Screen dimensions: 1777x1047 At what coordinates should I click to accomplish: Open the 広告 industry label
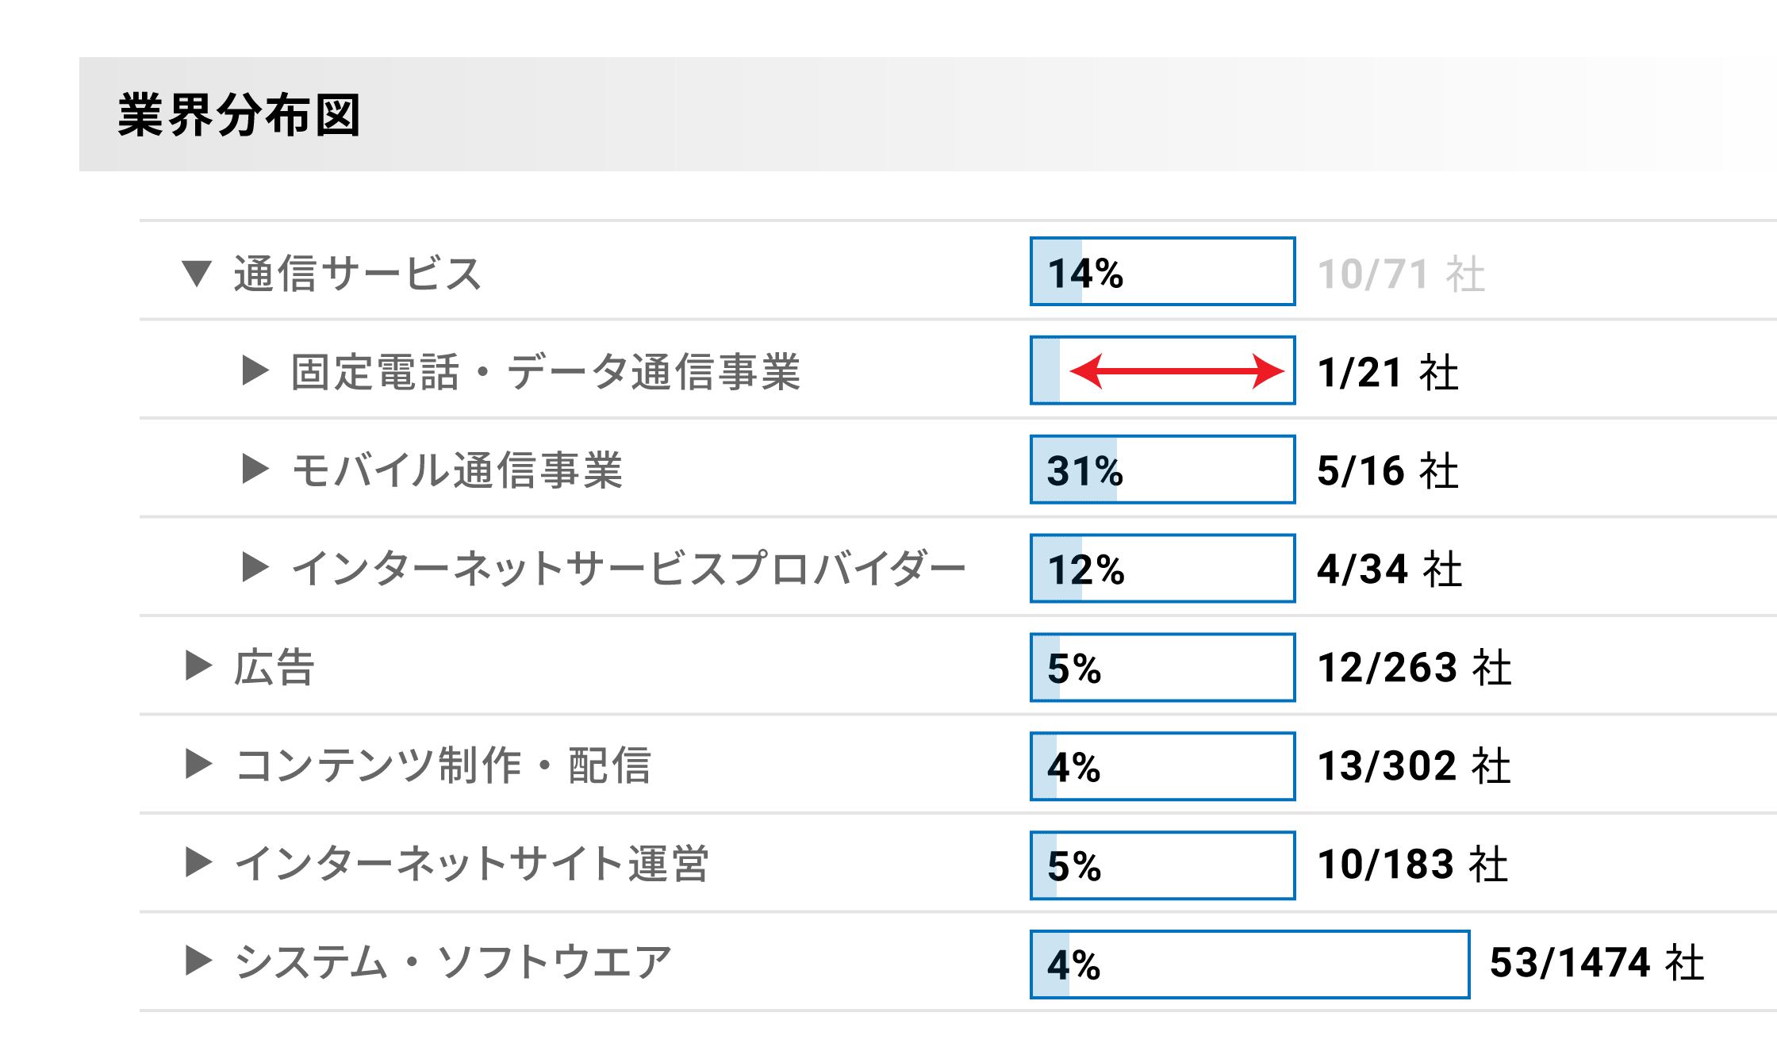coord(274,667)
